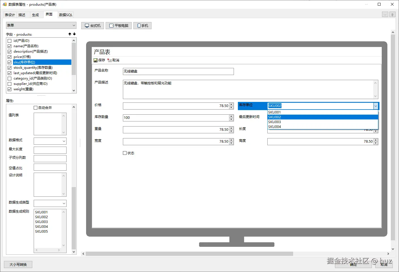Select highlighted SKU002 in dropdown list
Screen dimensions: 399x272
(x=323, y=117)
